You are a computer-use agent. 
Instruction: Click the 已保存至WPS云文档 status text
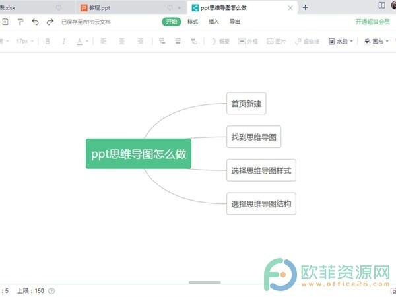click(x=86, y=22)
